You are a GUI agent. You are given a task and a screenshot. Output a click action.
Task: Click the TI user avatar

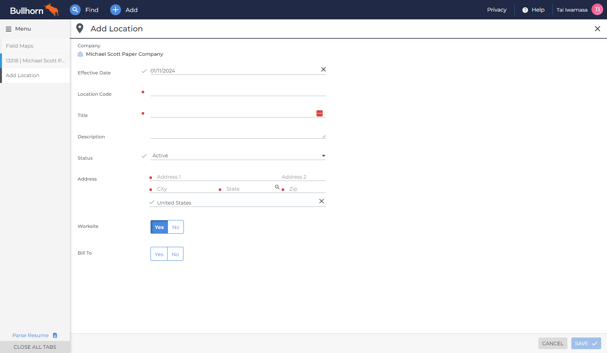click(x=597, y=10)
